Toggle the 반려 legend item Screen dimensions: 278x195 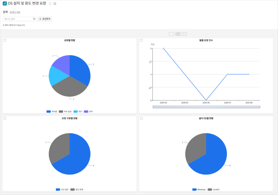[x=88, y=111]
